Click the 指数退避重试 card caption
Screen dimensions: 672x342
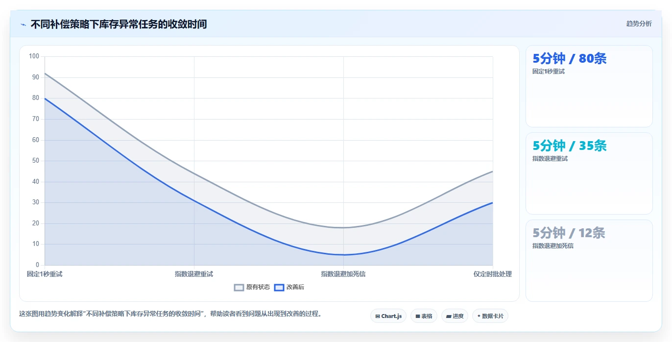point(550,159)
